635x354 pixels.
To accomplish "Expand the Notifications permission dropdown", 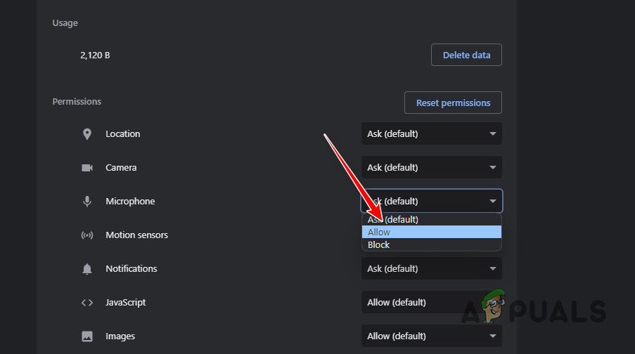I will point(431,269).
